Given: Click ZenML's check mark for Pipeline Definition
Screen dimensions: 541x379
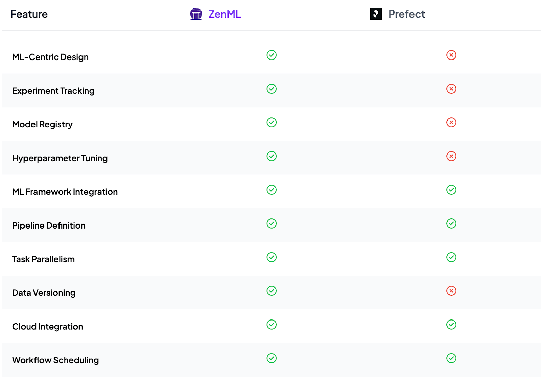Looking at the screenshot, I should coord(272,223).
